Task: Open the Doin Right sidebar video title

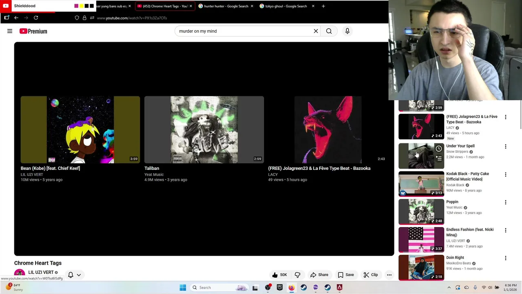Action: (455, 258)
